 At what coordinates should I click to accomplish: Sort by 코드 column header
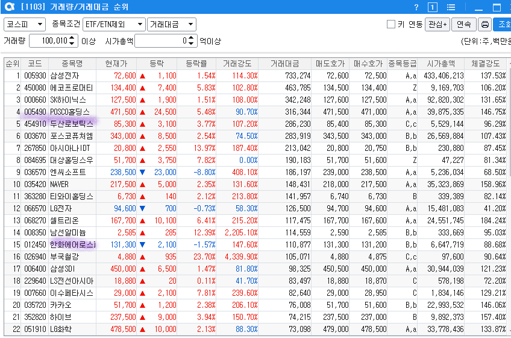pyautogui.click(x=34, y=64)
